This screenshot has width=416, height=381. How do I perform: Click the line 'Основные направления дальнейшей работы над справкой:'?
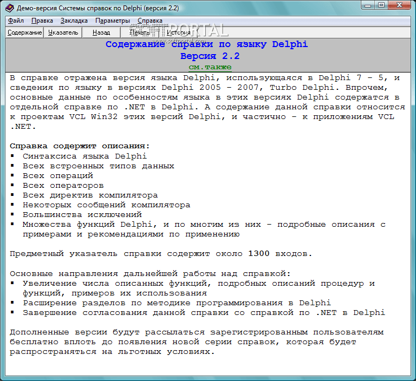(150, 274)
